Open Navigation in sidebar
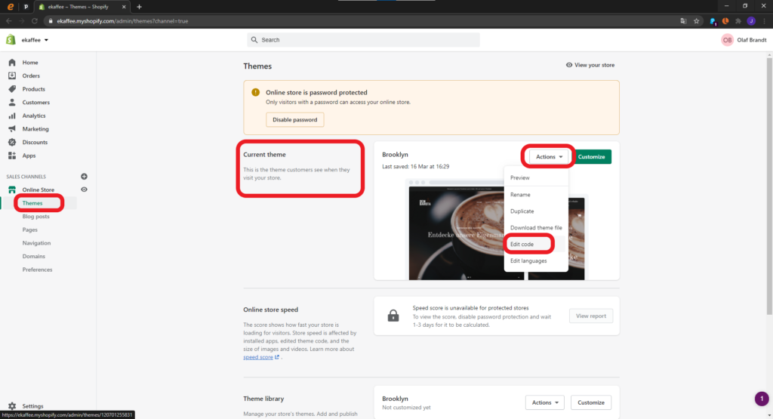Viewport: 773px width, 419px height. 36,243
